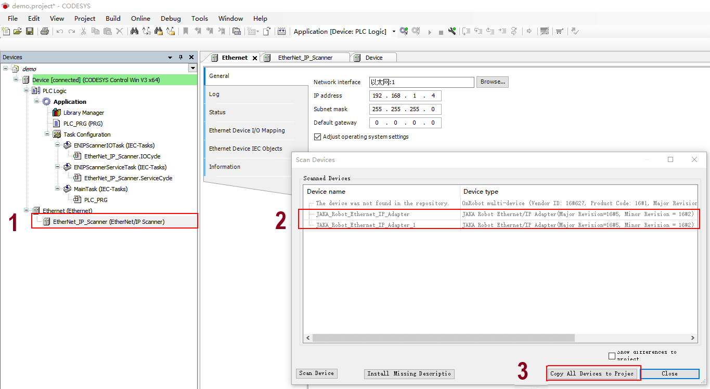Click the Browse... button
This screenshot has height=389, width=710.
[493, 82]
